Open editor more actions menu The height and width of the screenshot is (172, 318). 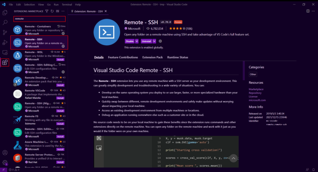tap(313, 11)
